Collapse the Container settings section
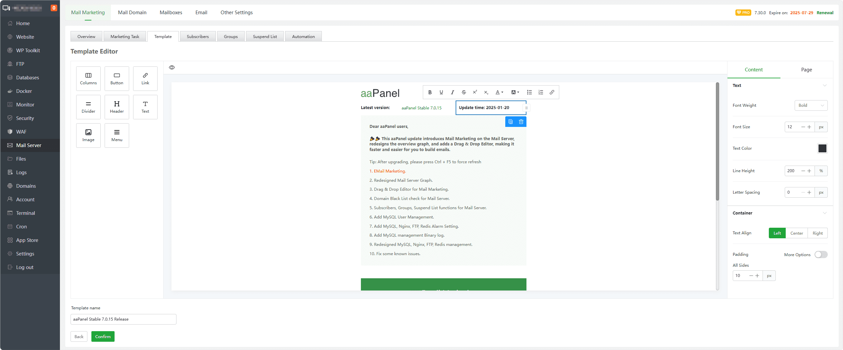 pos(824,213)
